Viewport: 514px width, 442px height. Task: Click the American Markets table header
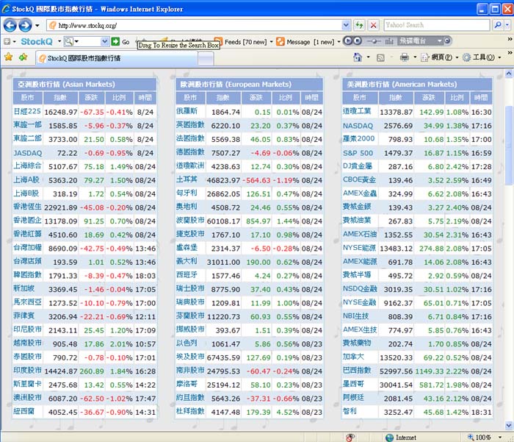click(417, 85)
